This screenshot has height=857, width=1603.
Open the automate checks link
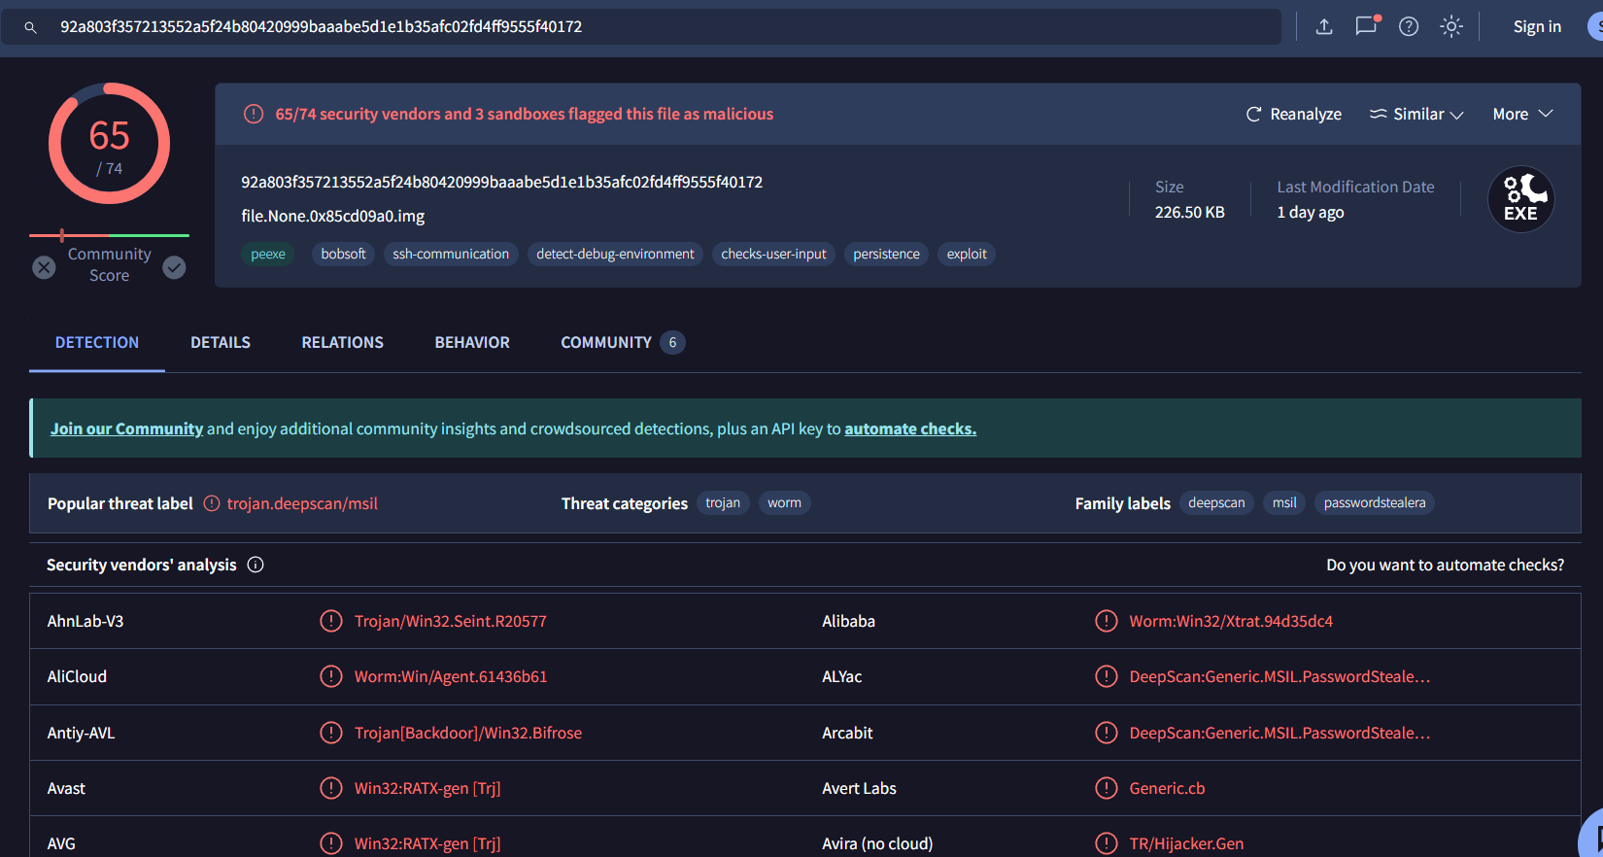[910, 428]
